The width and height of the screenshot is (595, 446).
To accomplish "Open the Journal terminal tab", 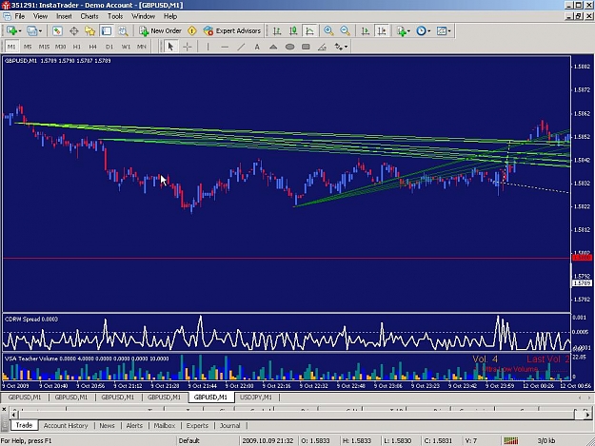I will point(230,425).
